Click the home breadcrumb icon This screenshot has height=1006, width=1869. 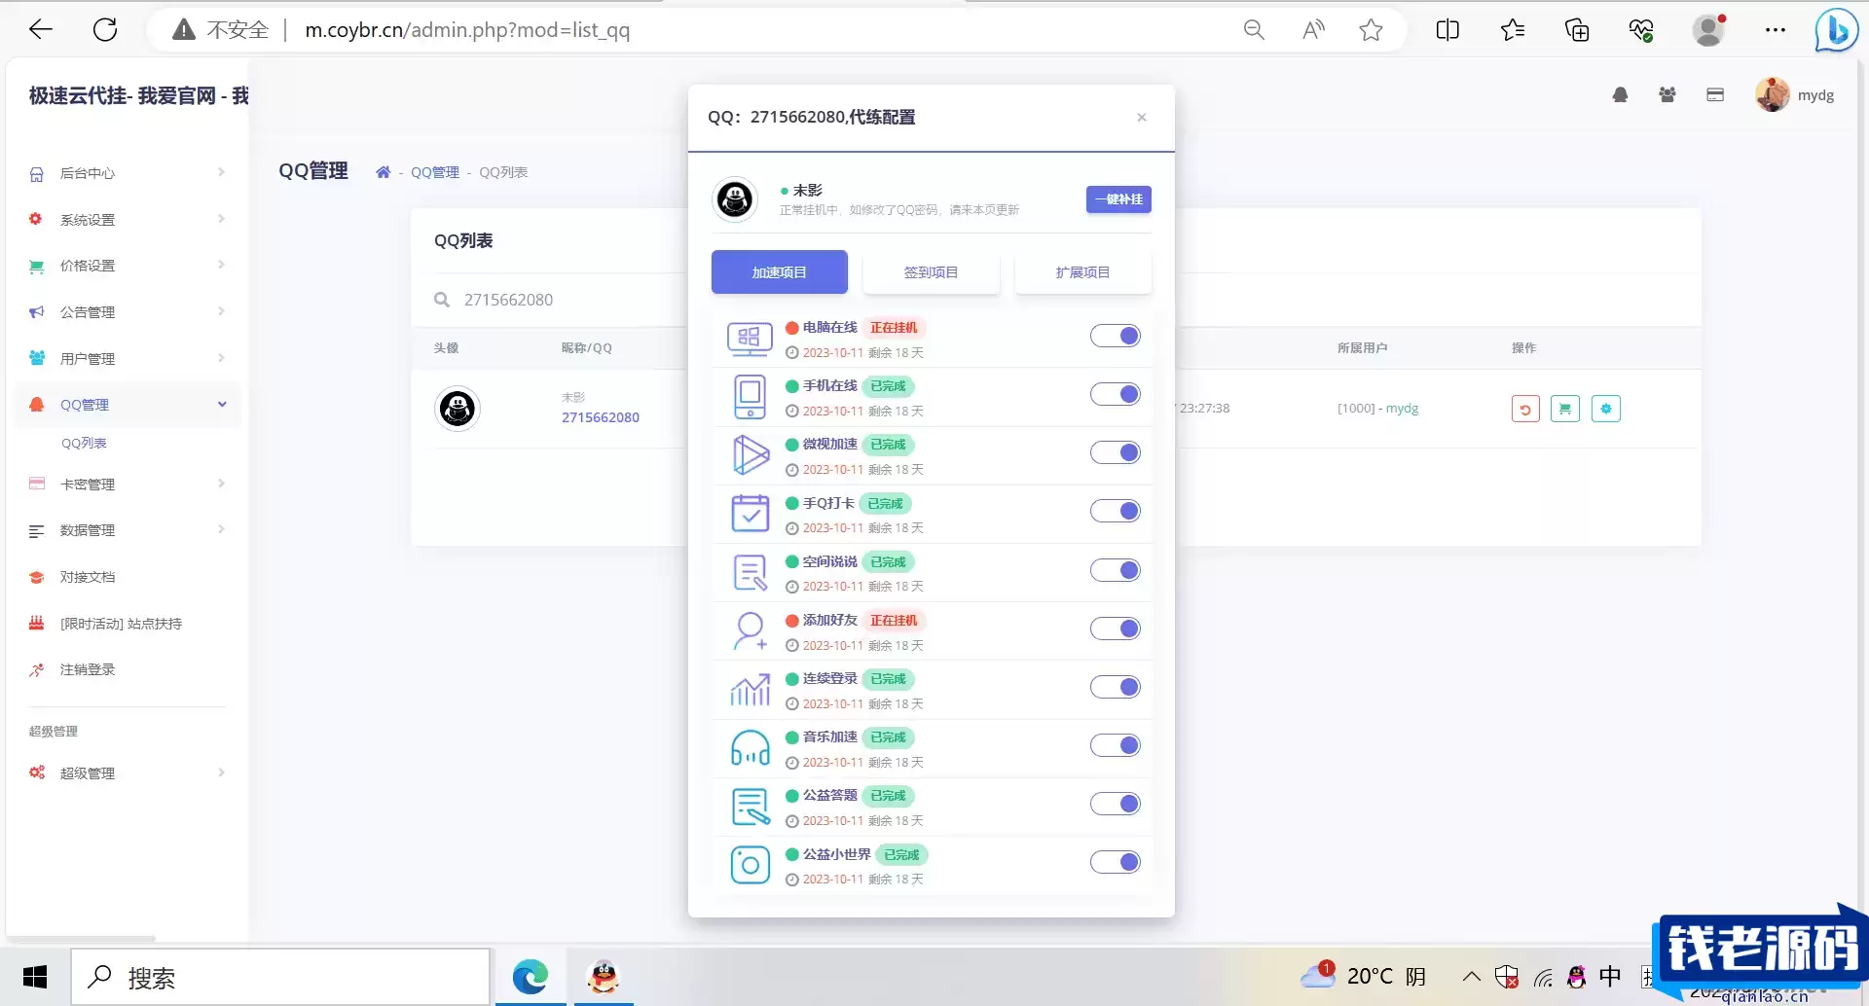(x=384, y=172)
